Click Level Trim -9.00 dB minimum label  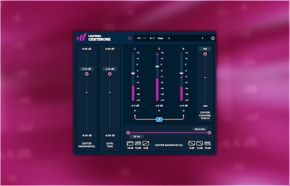click(x=110, y=136)
